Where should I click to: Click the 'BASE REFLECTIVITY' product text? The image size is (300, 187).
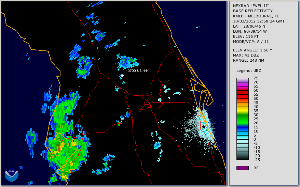point(253,11)
